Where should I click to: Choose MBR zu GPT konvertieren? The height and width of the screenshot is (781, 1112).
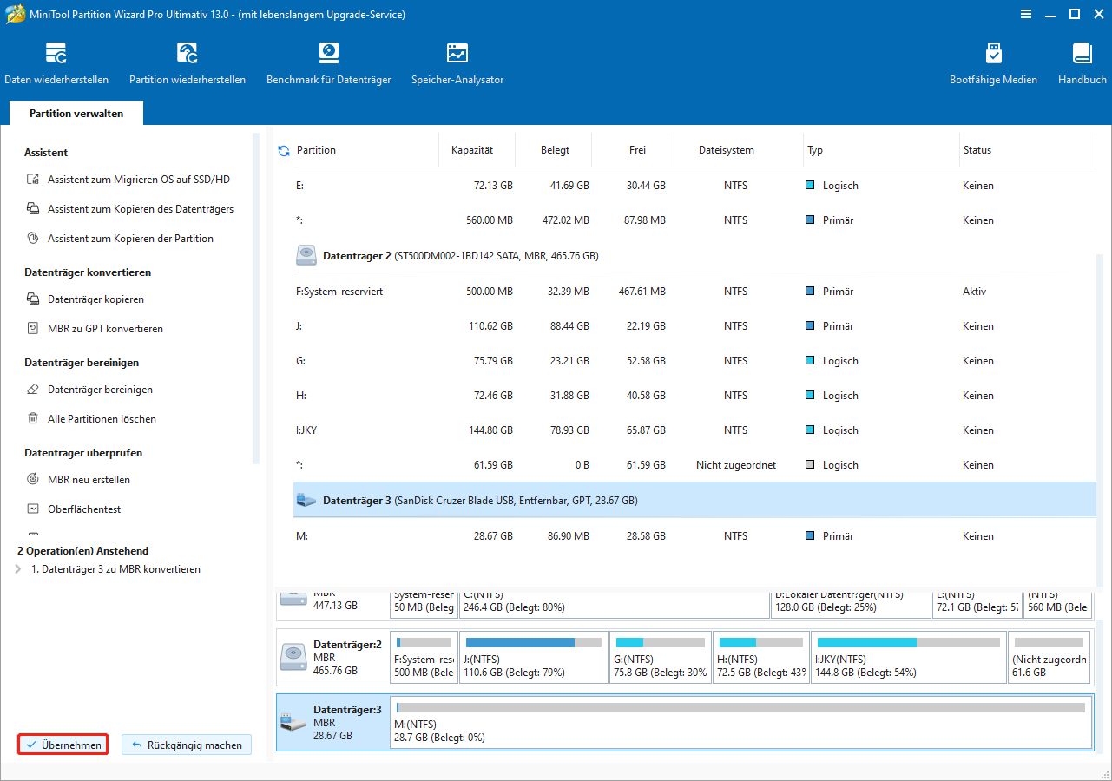(x=105, y=329)
